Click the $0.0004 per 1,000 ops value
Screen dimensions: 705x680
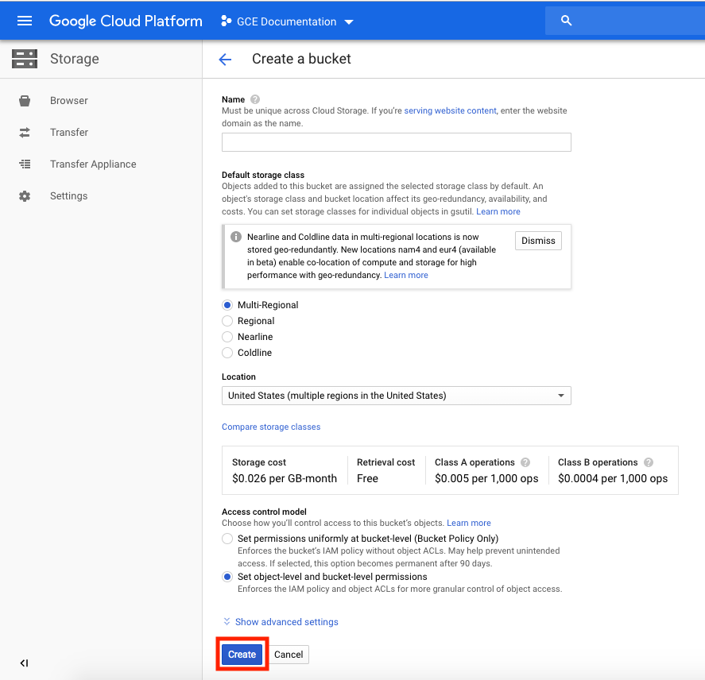[x=613, y=479]
